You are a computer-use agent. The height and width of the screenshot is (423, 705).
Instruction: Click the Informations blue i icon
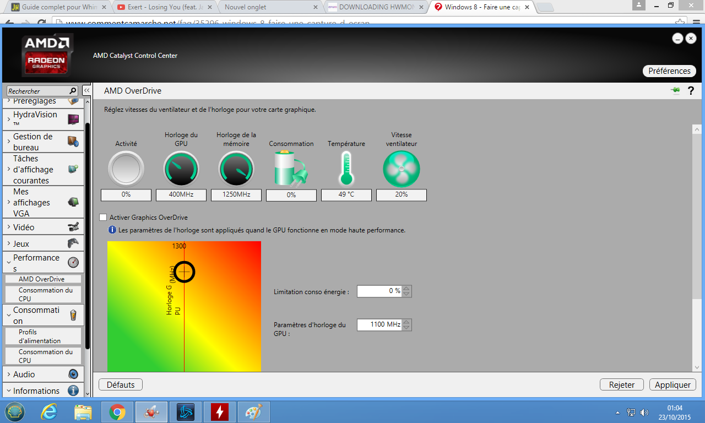(73, 391)
